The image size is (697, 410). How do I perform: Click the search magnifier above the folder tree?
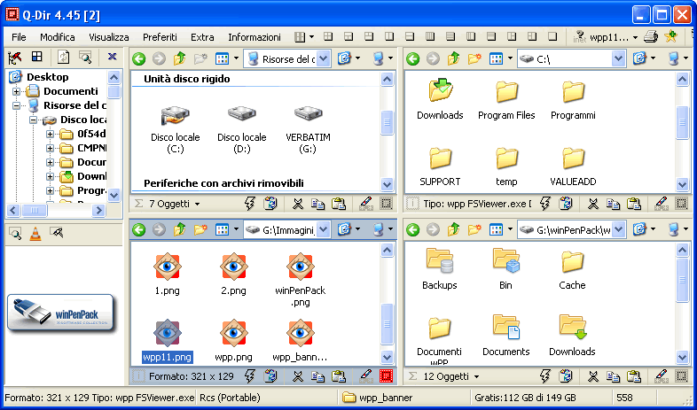(x=85, y=57)
